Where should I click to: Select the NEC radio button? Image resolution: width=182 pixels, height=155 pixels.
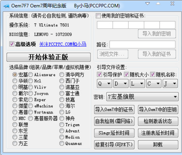point(15,118)
